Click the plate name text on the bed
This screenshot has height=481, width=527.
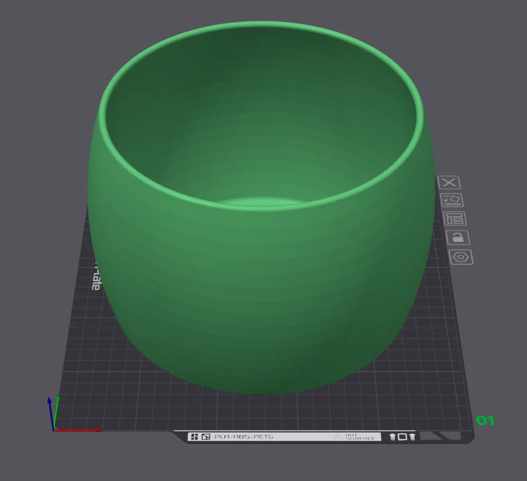pos(95,276)
